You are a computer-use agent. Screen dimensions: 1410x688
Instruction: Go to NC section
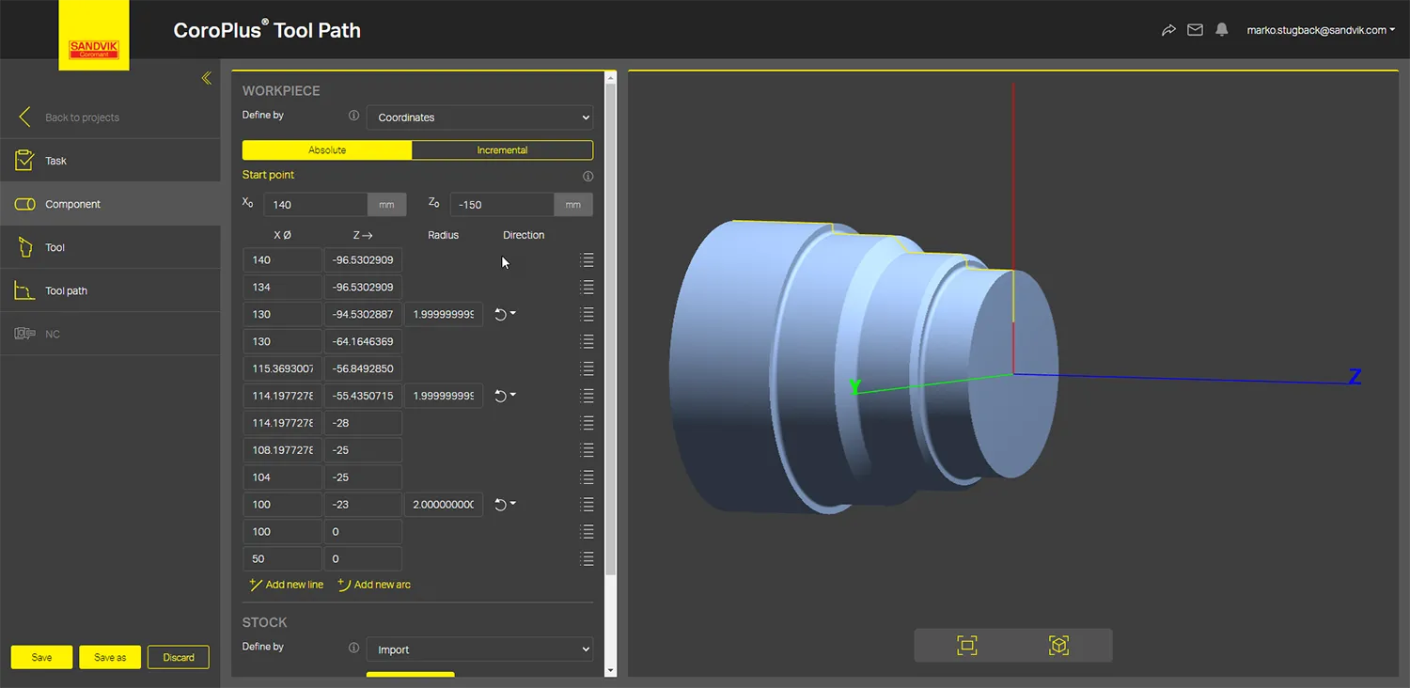coord(110,334)
